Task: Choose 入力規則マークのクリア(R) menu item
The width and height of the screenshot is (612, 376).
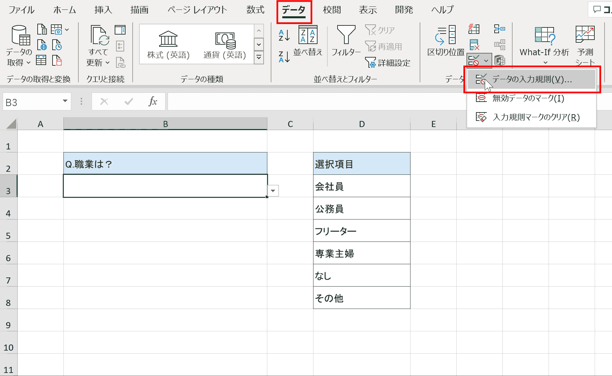Action: click(532, 117)
